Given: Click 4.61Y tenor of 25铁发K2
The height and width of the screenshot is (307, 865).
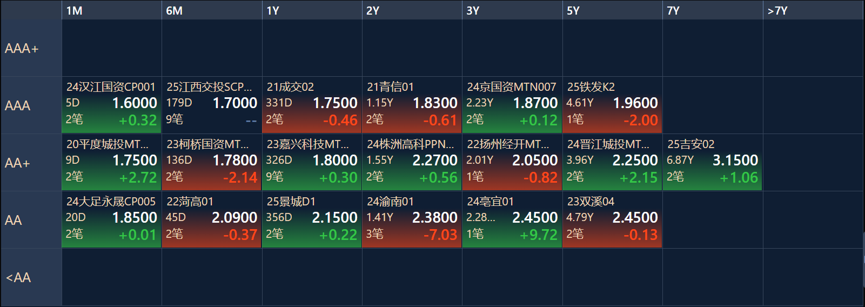Looking at the screenshot, I should [580, 103].
